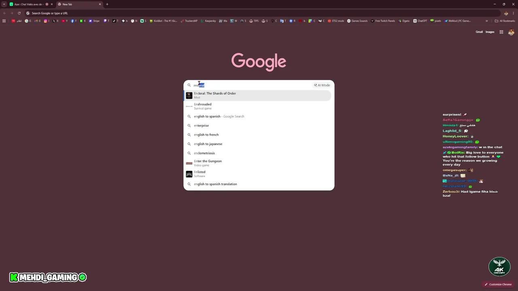
Task: Click the Enderal suggestion thumbnail
Action: point(189,95)
